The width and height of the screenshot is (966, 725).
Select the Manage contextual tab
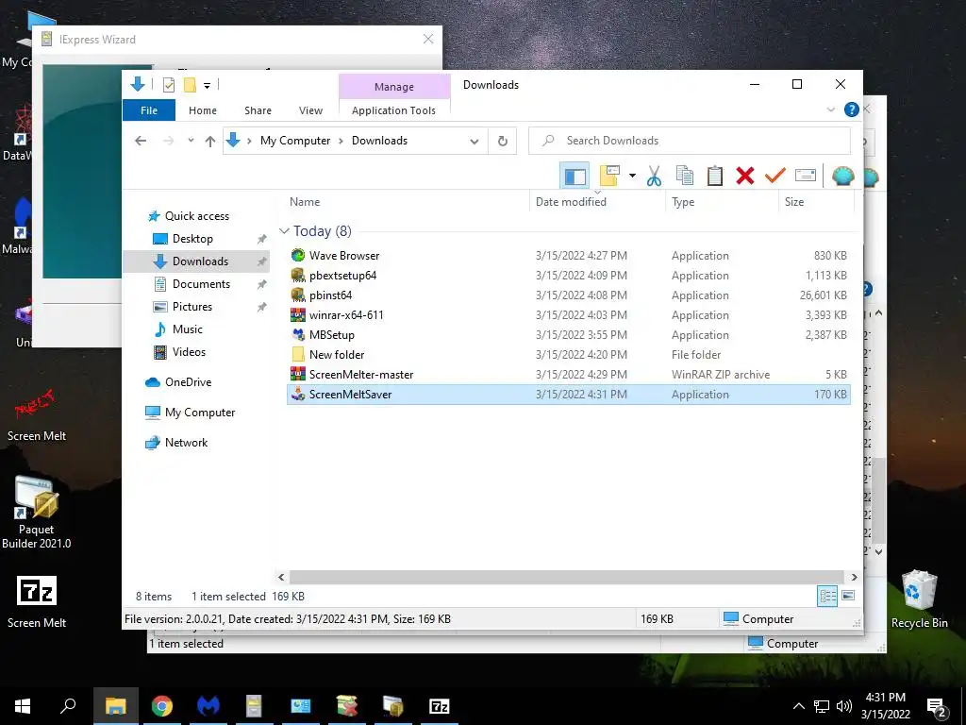[x=394, y=87]
